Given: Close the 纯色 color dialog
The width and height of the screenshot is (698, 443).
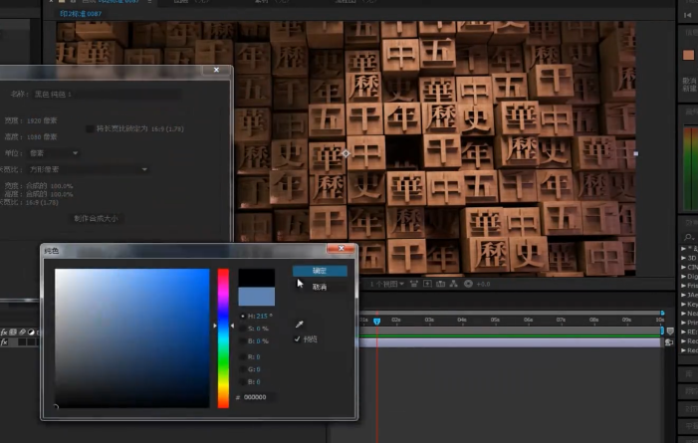Looking at the screenshot, I should (341, 248).
